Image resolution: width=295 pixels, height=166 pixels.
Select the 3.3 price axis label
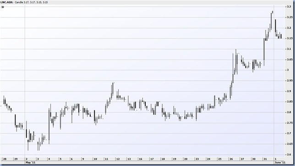289,6
